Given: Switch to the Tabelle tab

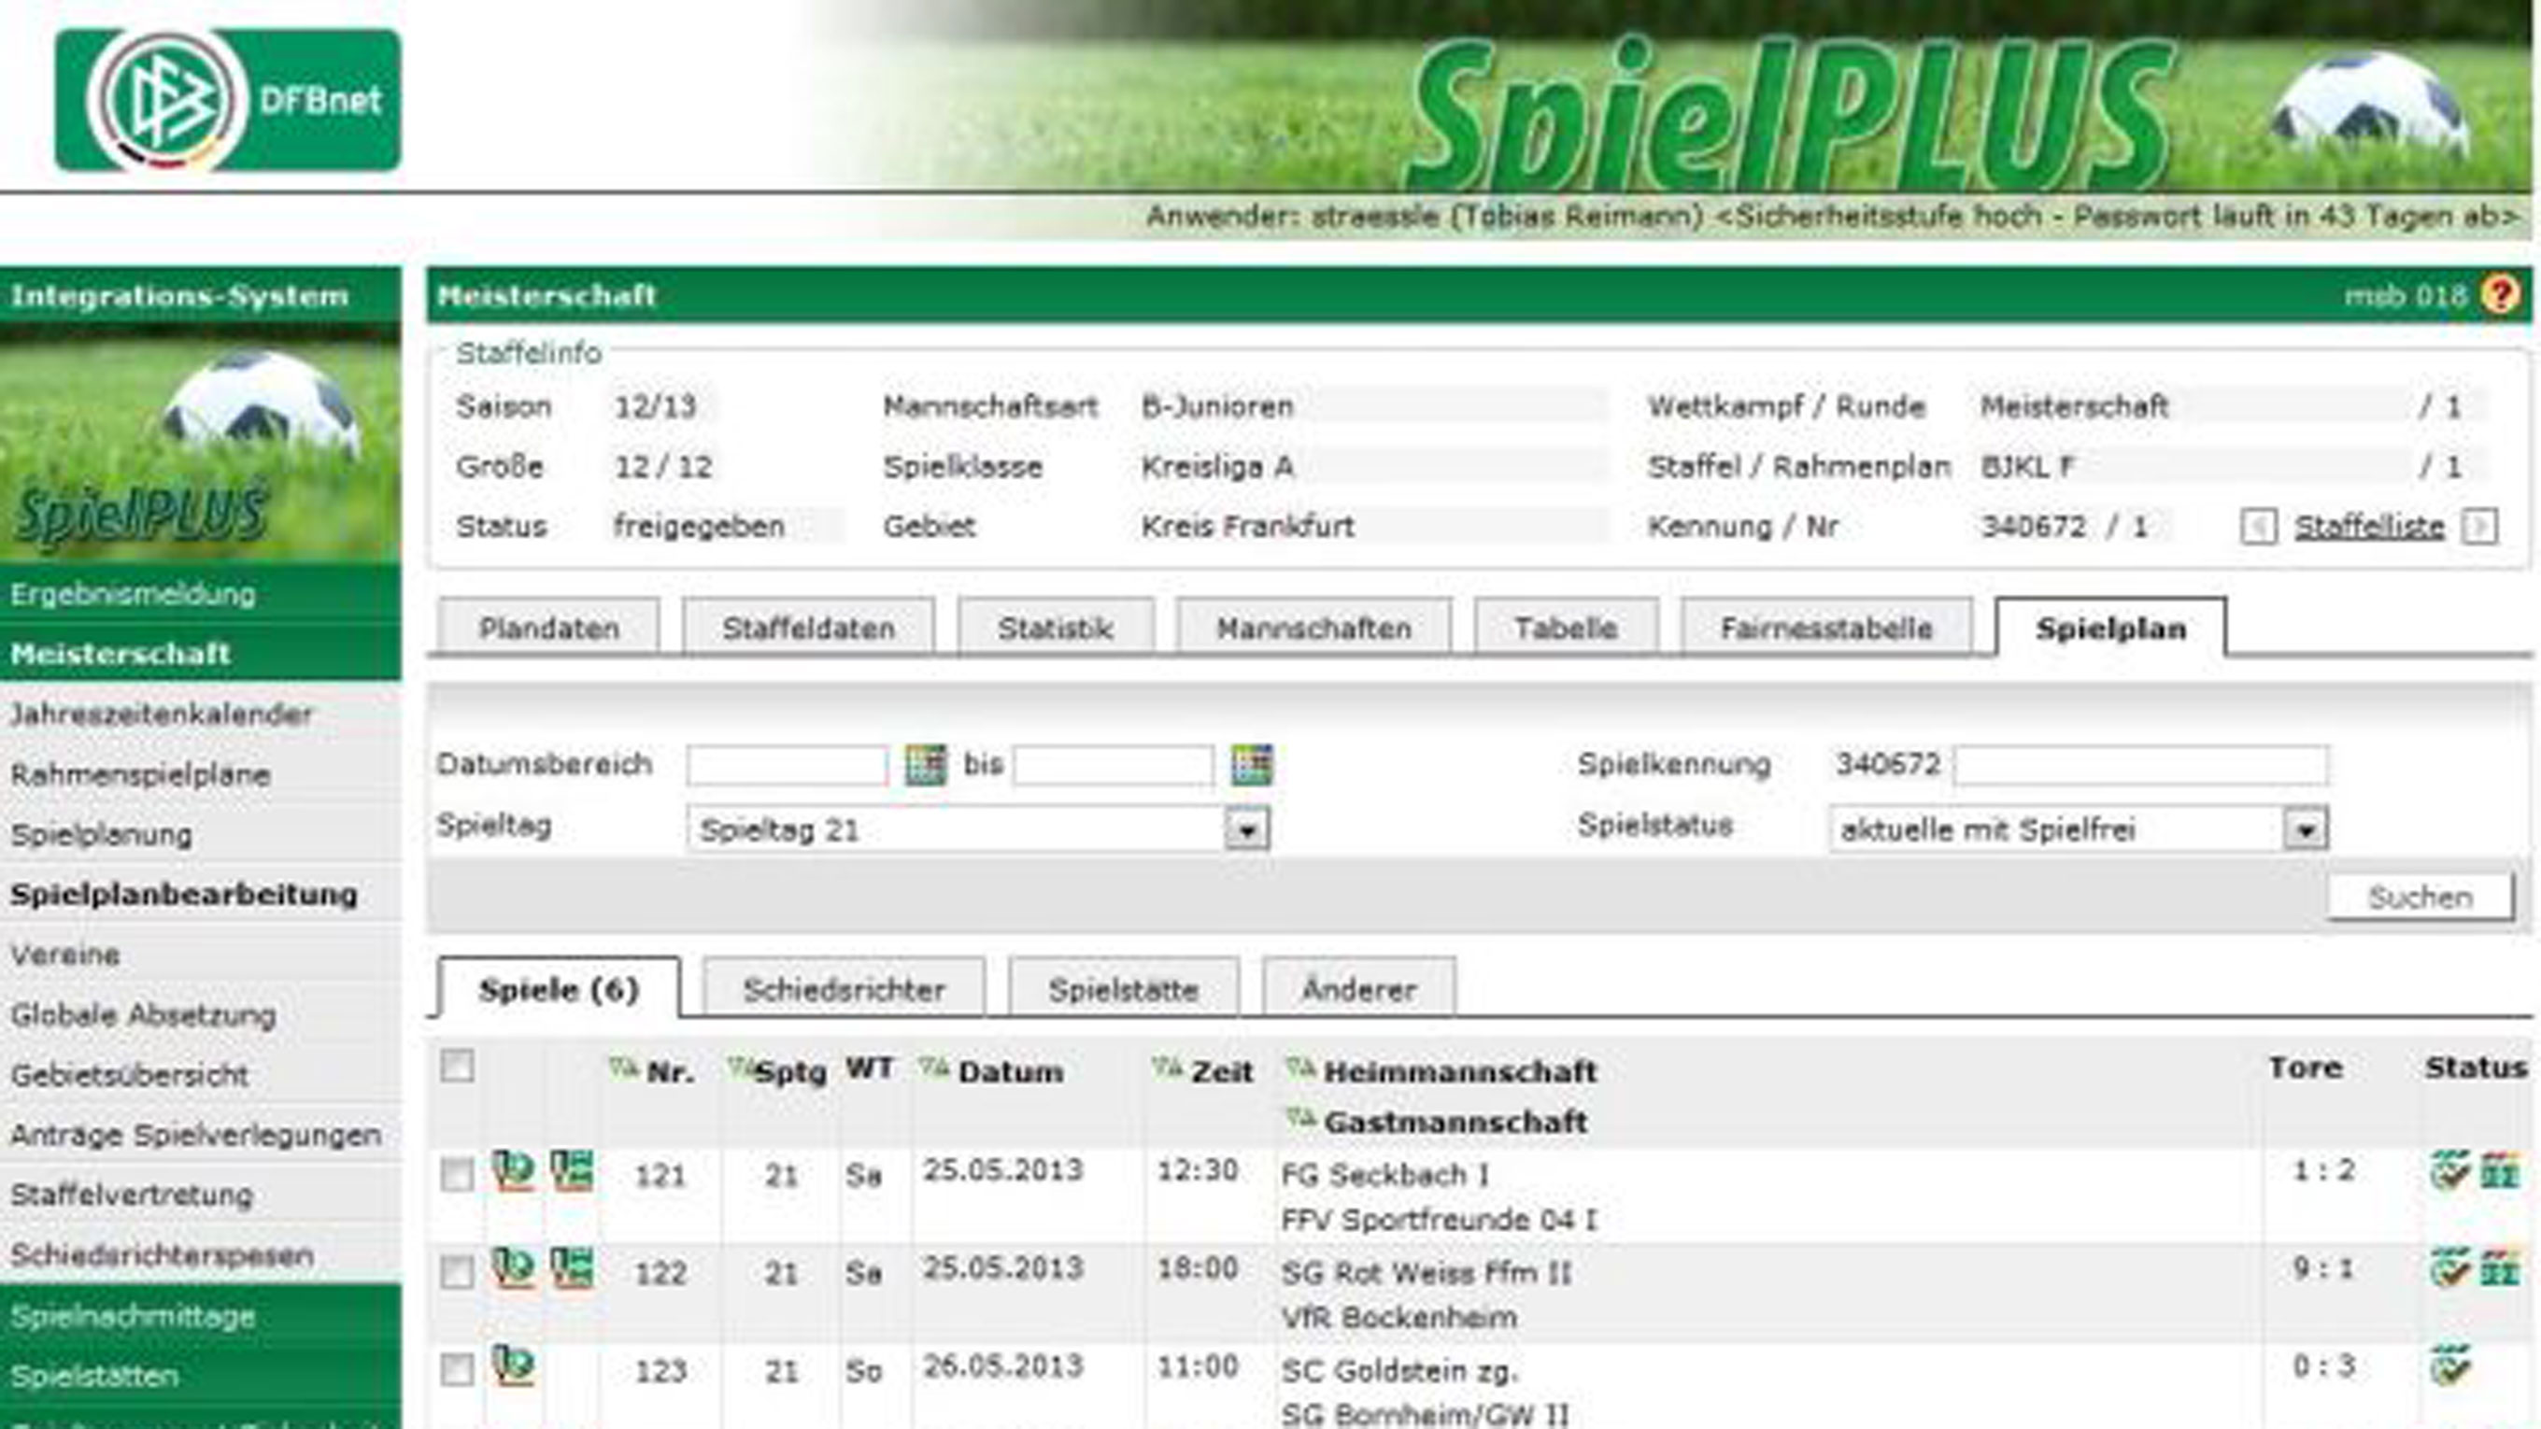Looking at the screenshot, I should 1566,629.
